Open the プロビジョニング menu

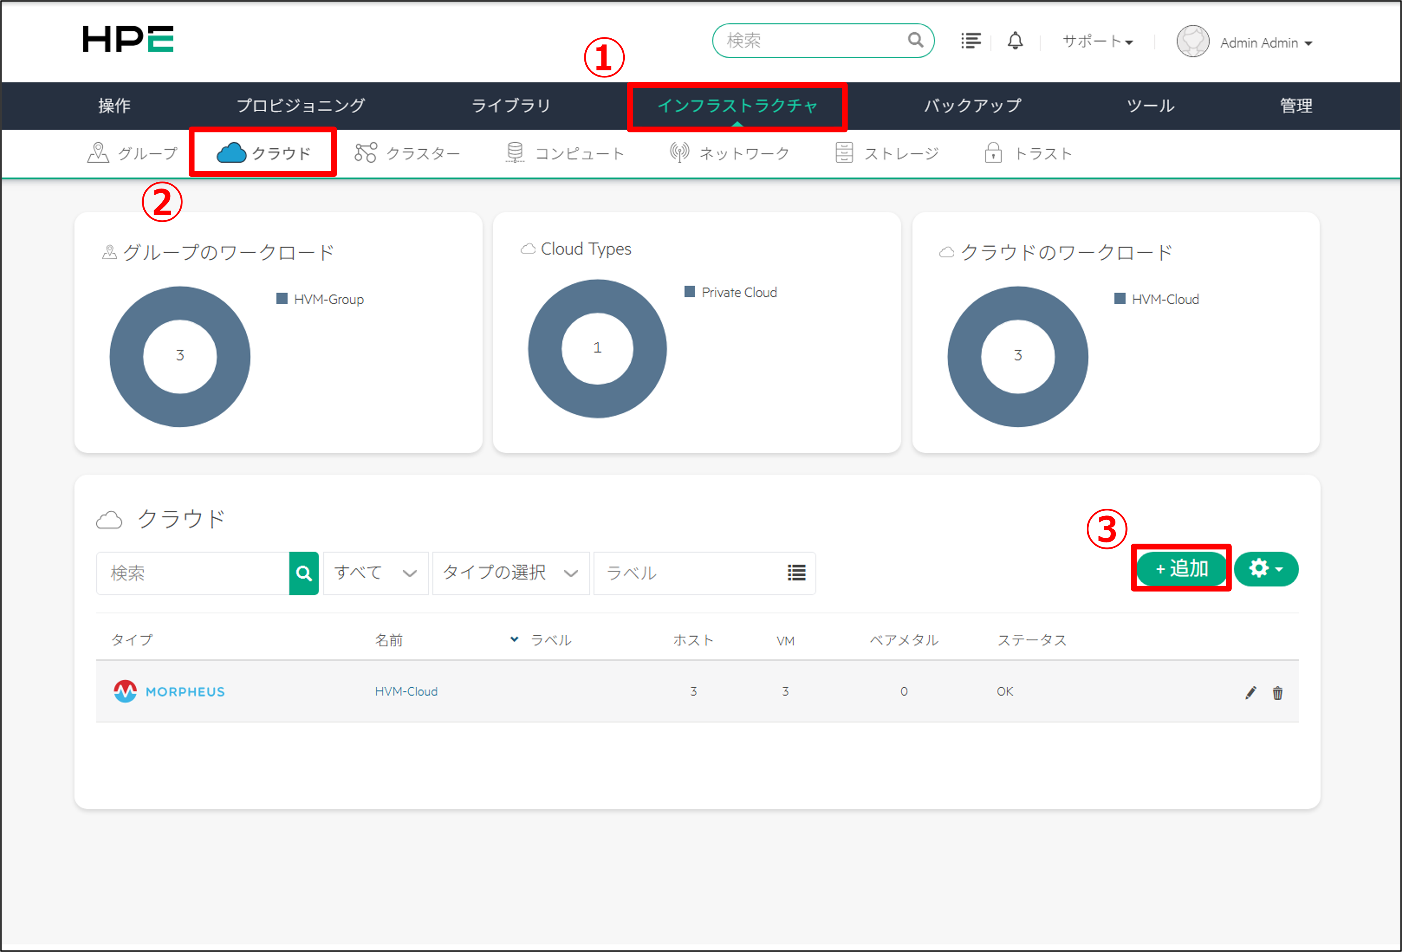coord(300,105)
